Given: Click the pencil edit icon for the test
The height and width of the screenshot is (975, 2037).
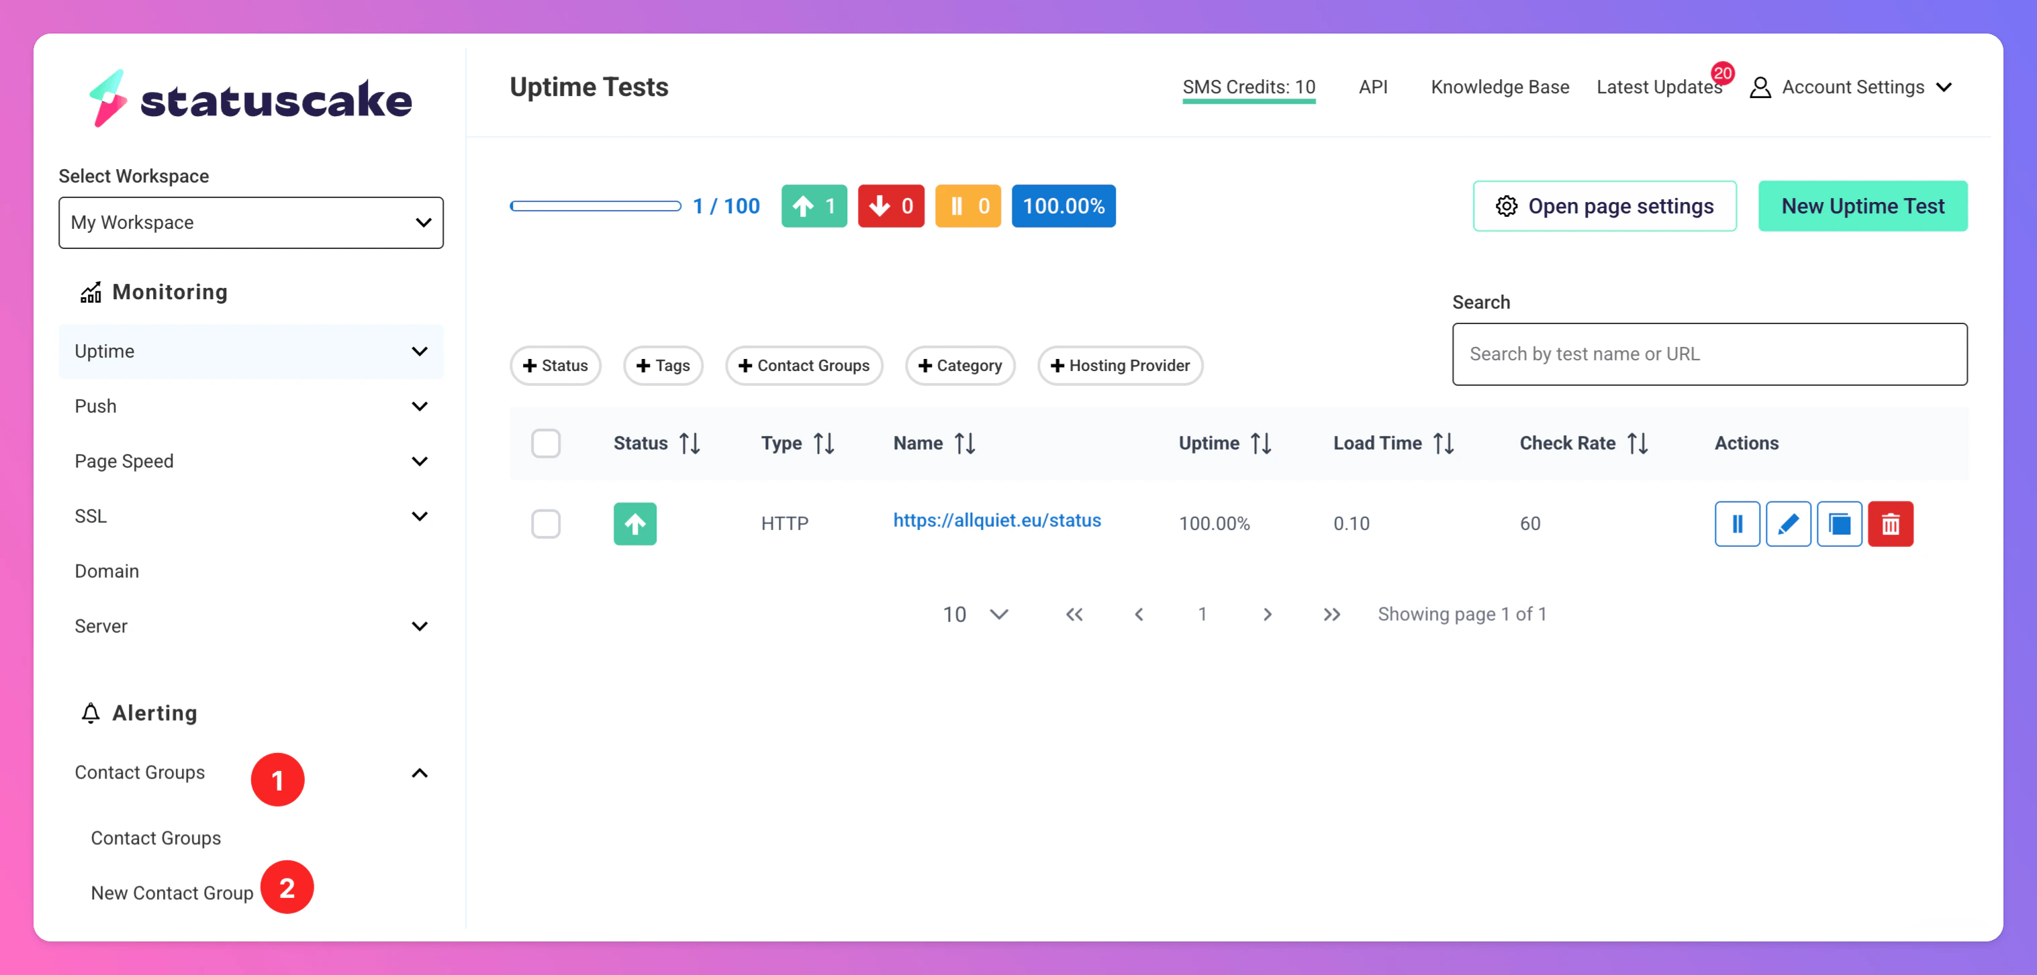Looking at the screenshot, I should tap(1788, 523).
